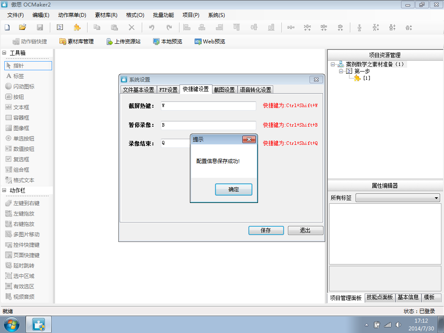Choose the 选中区域 action
Image resolution: width=444 pixels, height=333 pixels.
tap(20, 276)
